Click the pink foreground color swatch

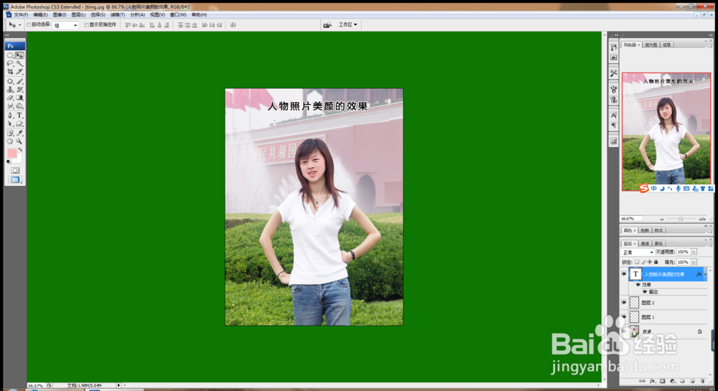coord(11,154)
